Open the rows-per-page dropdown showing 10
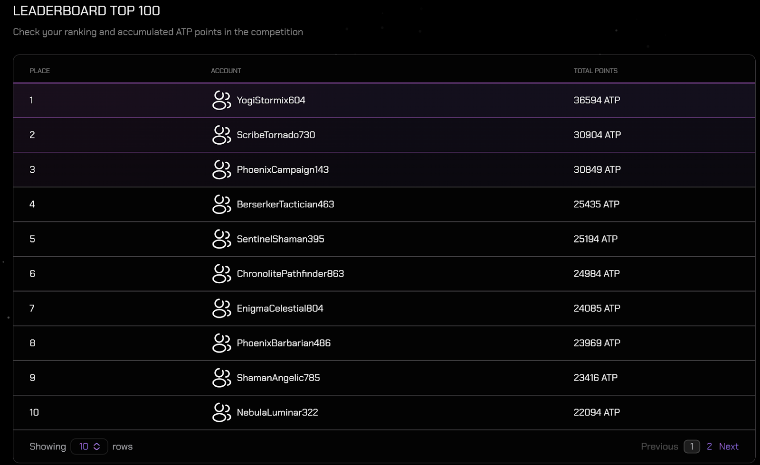The image size is (760, 465). click(x=89, y=446)
